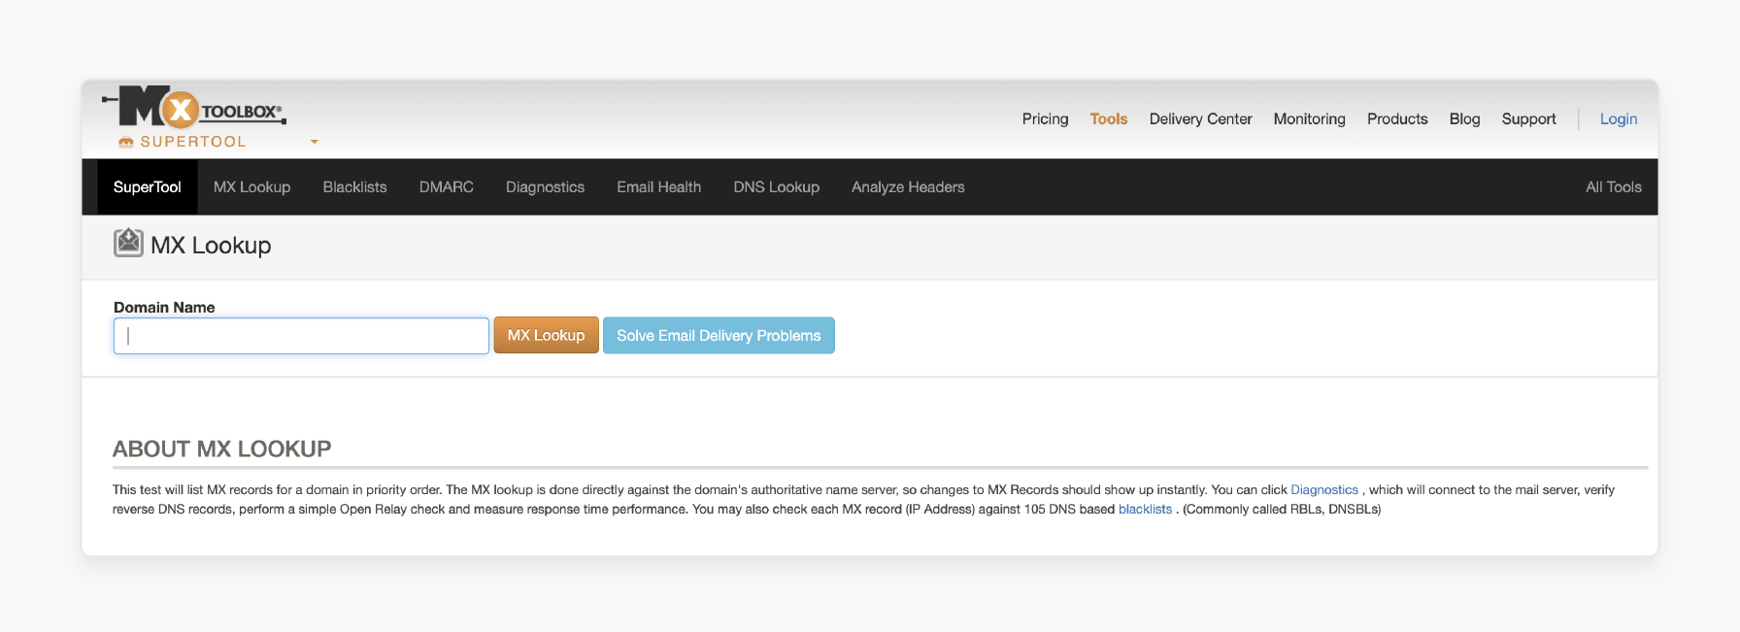Select the SuperTool tab
This screenshot has height=632, width=1740.
pos(148,187)
